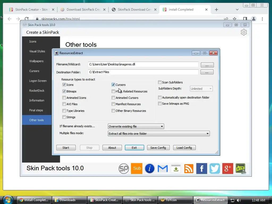Reload the page in Chrome
Viewport: 272px width, 204px height.
coord(27,19)
